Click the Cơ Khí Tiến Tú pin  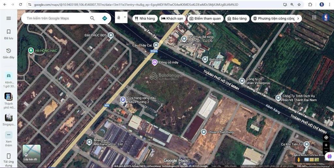tap(306, 144)
